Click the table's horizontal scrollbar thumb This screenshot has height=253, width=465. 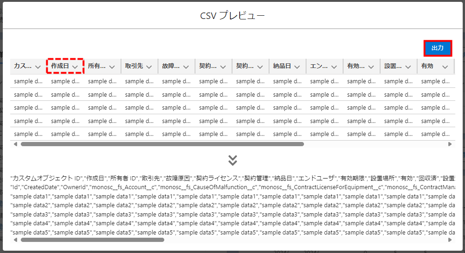[162, 144]
